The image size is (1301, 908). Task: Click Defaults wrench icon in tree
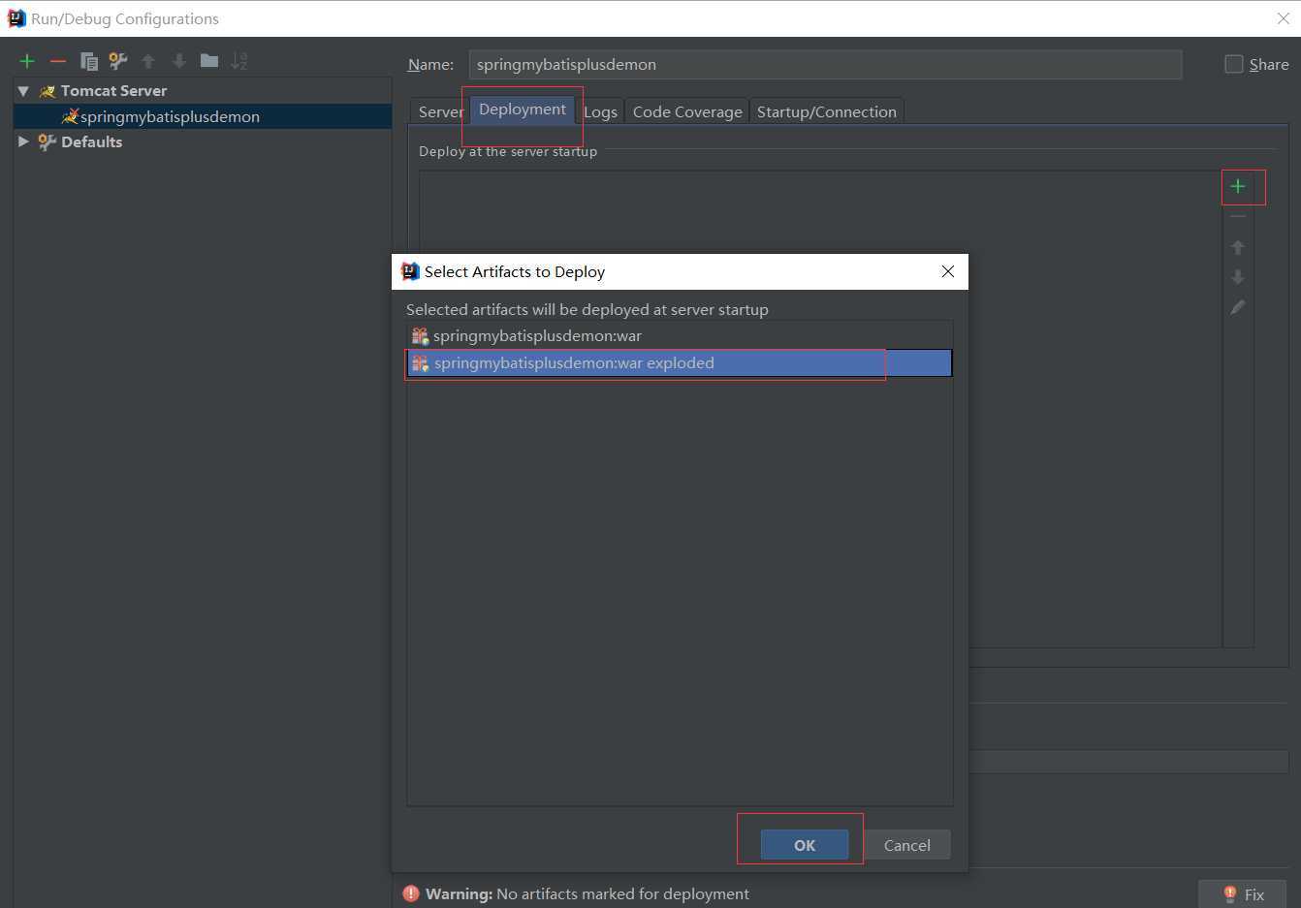47,142
